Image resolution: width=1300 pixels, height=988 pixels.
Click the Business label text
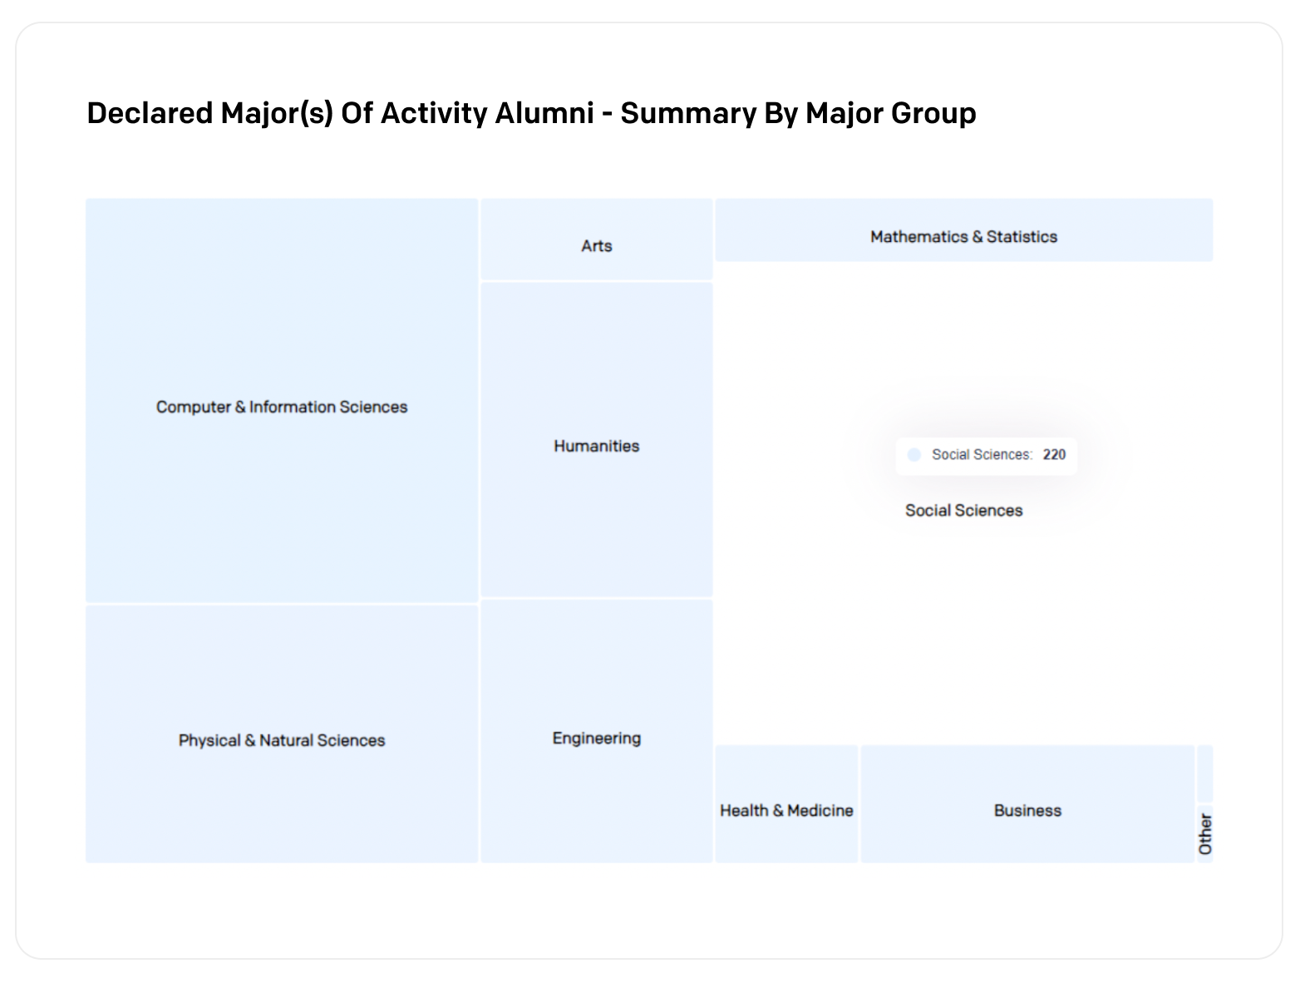pos(1027,811)
